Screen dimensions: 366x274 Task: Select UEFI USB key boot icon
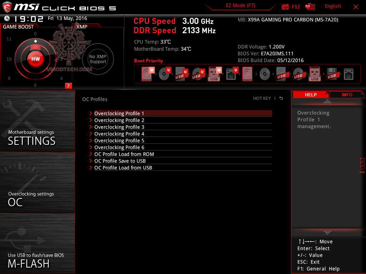point(215,74)
